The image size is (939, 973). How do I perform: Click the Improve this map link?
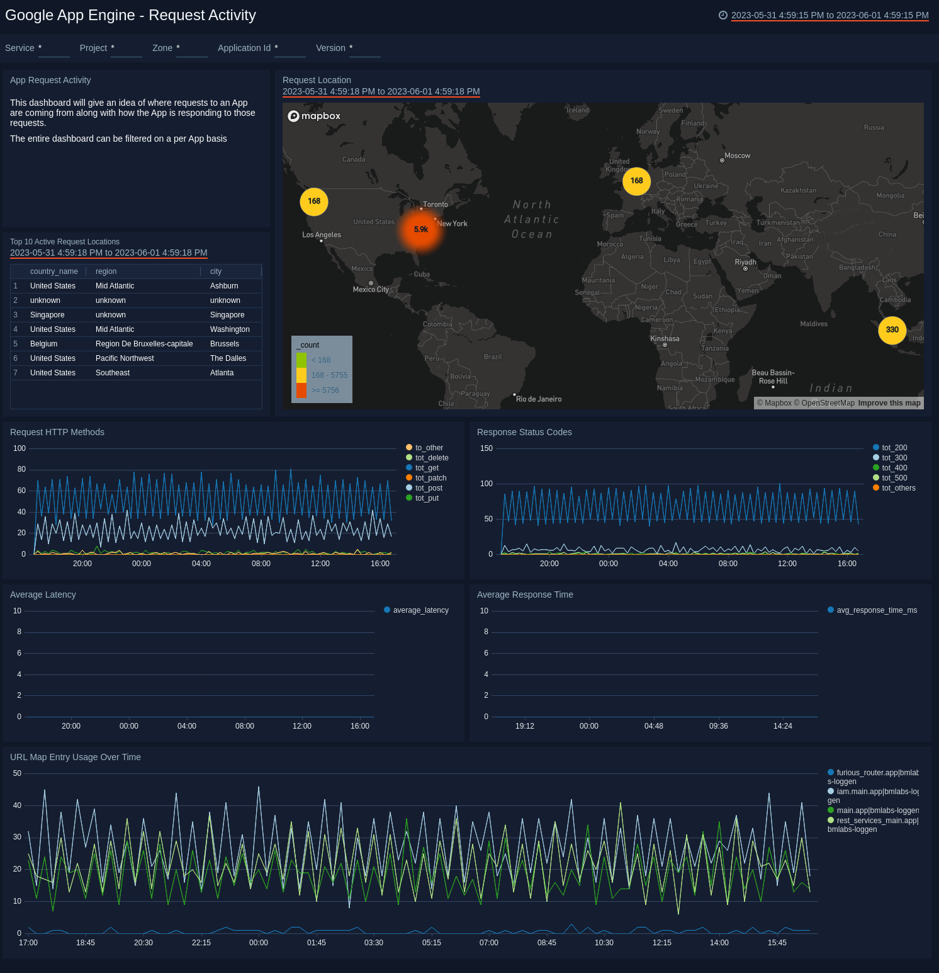(889, 402)
